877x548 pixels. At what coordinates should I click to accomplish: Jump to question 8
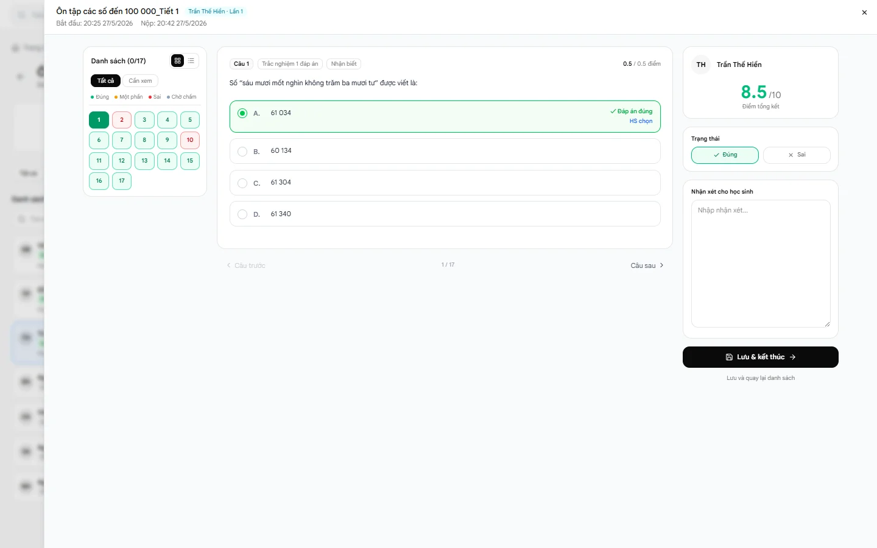[144, 140]
